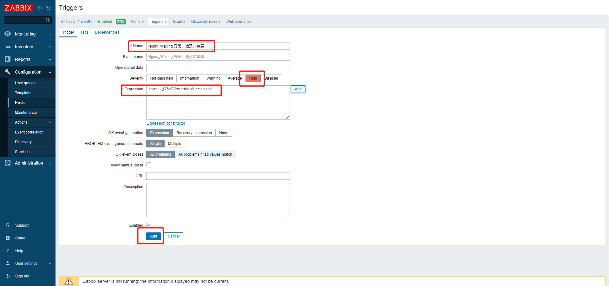This screenshot has height=286, width=609.
Task: Click the Event name input field
Action: (218, 57)
